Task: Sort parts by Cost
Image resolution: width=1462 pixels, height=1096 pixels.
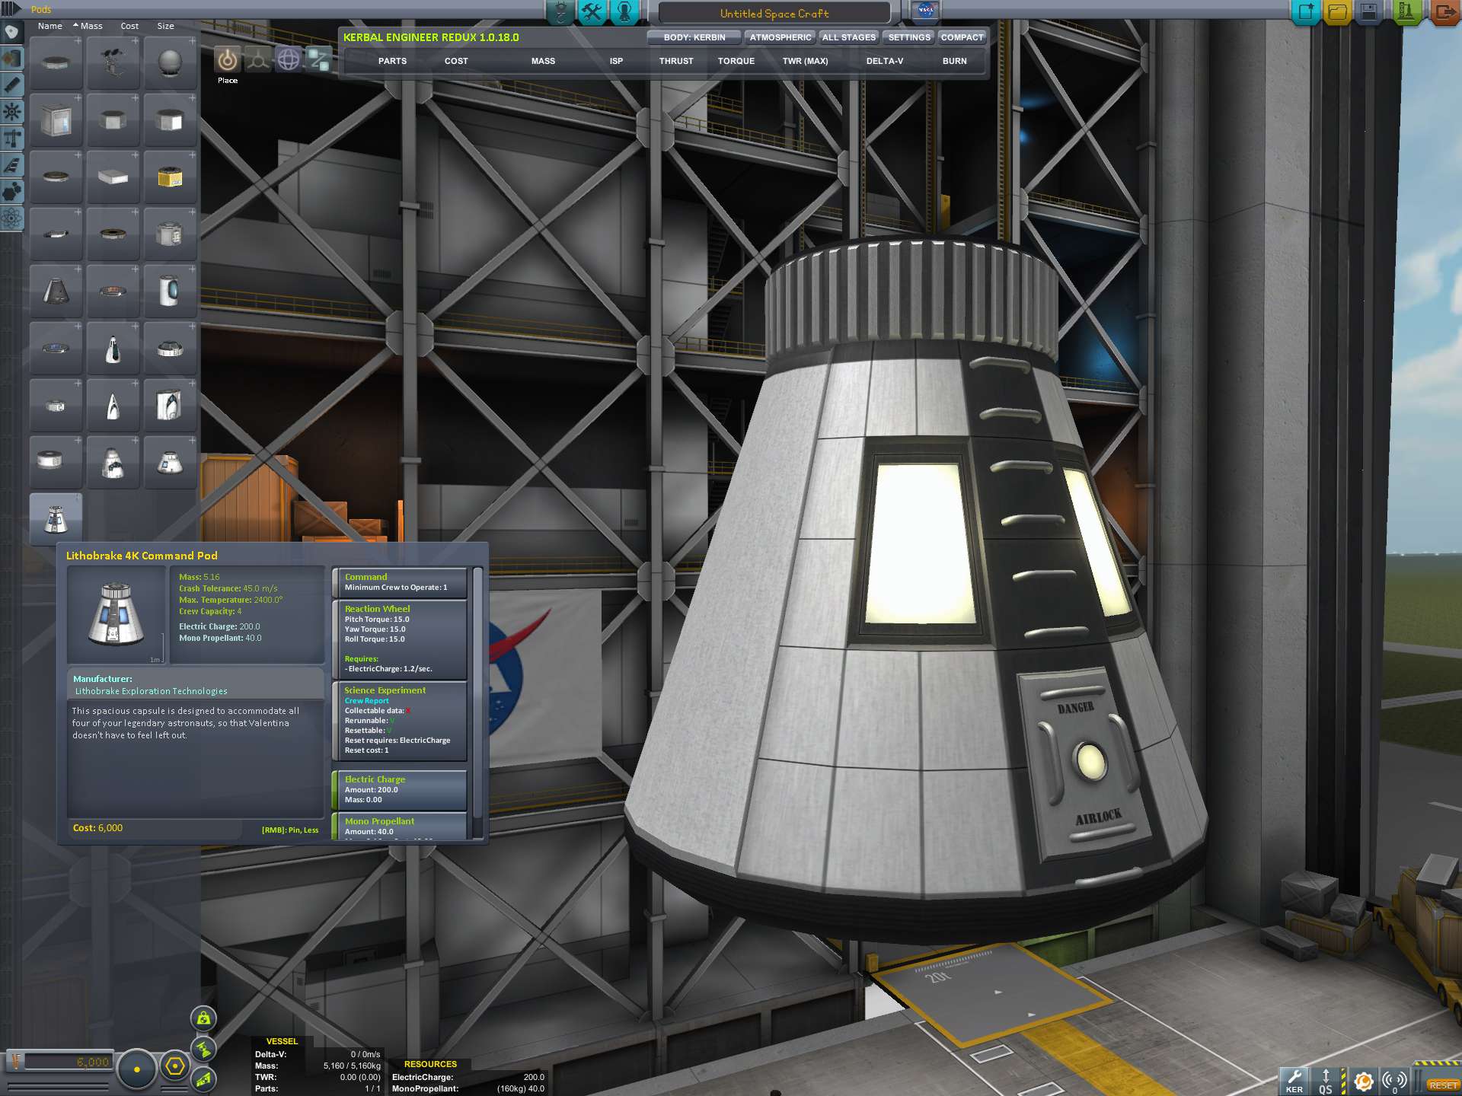Action: click(x=129, y=26)
